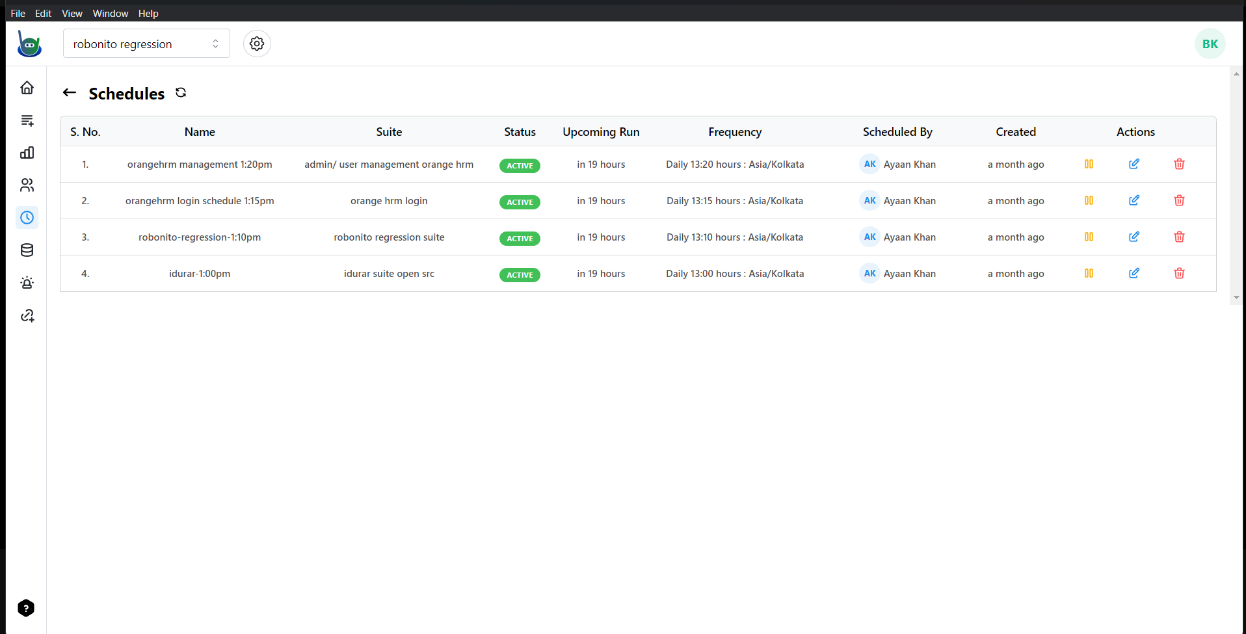This screenshot has width=1246, height=634.
Task: Open the settings gear icon
Action: 257,44
